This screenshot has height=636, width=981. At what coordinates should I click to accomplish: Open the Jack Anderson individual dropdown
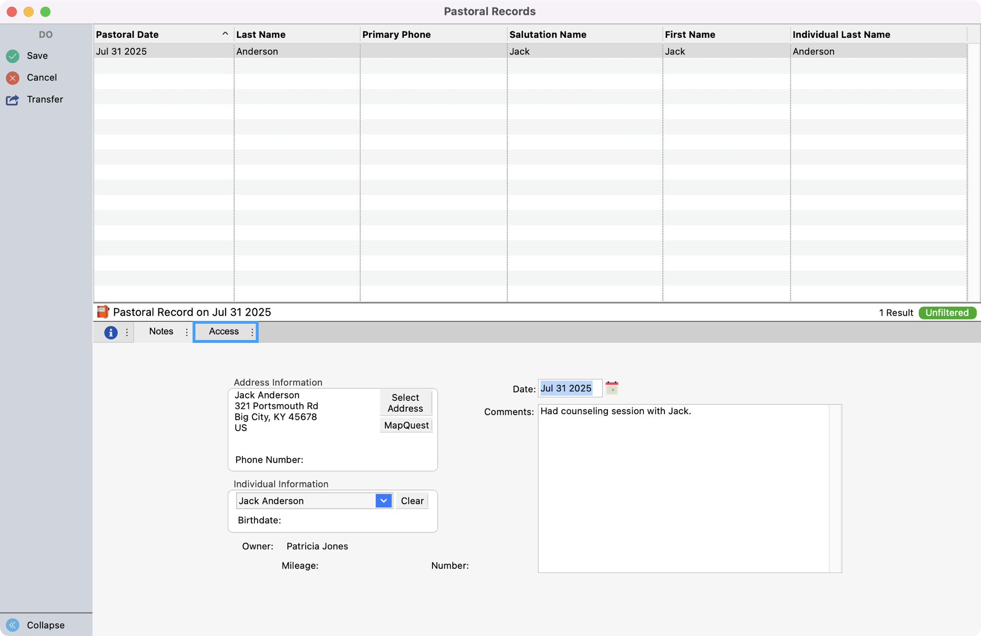point(383,500)
